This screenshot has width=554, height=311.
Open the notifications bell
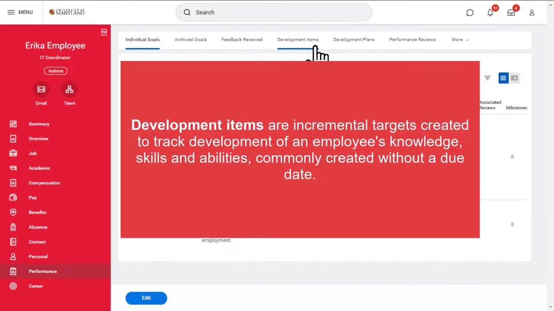pos(490,13)
